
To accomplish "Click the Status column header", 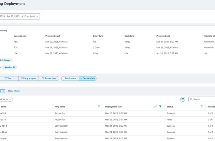I will pyautogui.click(x=170, y=107).
